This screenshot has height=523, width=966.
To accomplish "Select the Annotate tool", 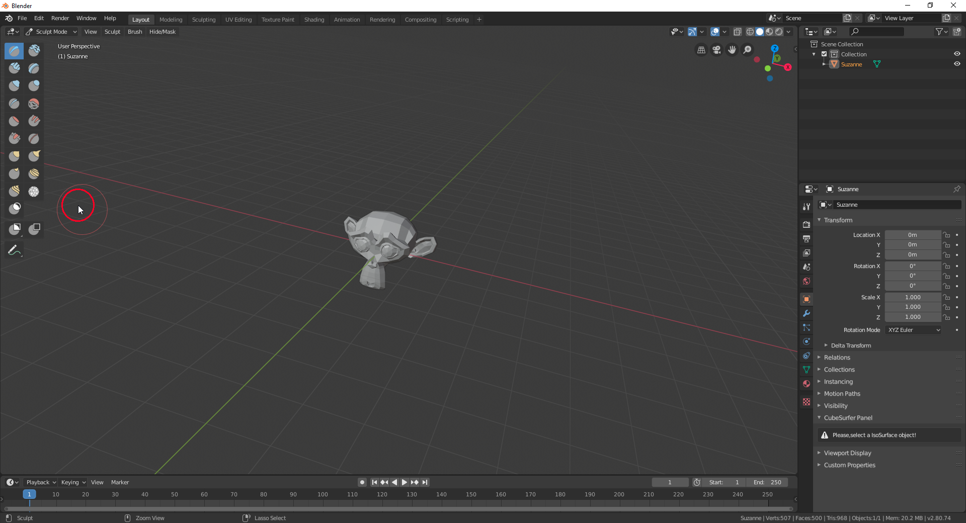I will pyautogui.click(x=14, y=250).
